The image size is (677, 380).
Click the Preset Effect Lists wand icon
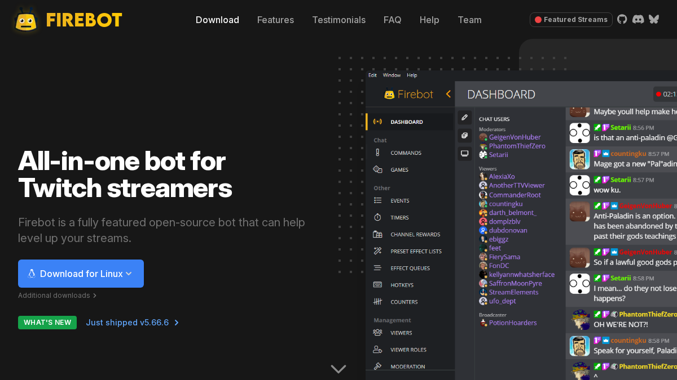point(378,251)
